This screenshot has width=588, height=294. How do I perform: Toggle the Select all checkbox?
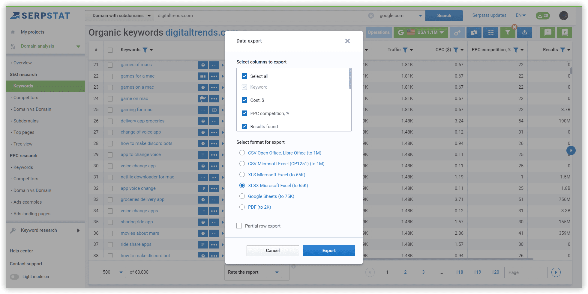[244, 76]
